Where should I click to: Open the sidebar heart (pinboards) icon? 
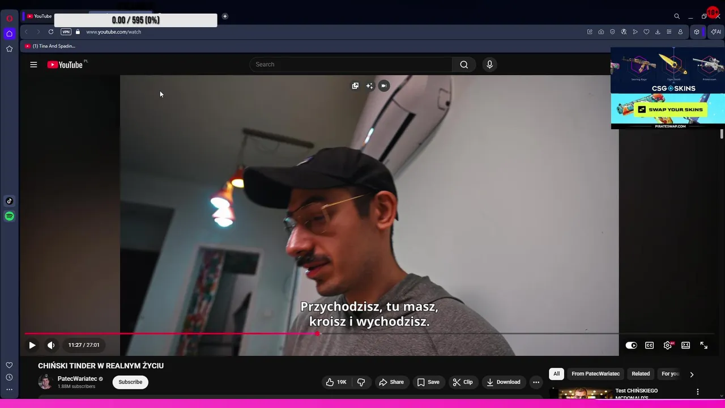[10, 365]
